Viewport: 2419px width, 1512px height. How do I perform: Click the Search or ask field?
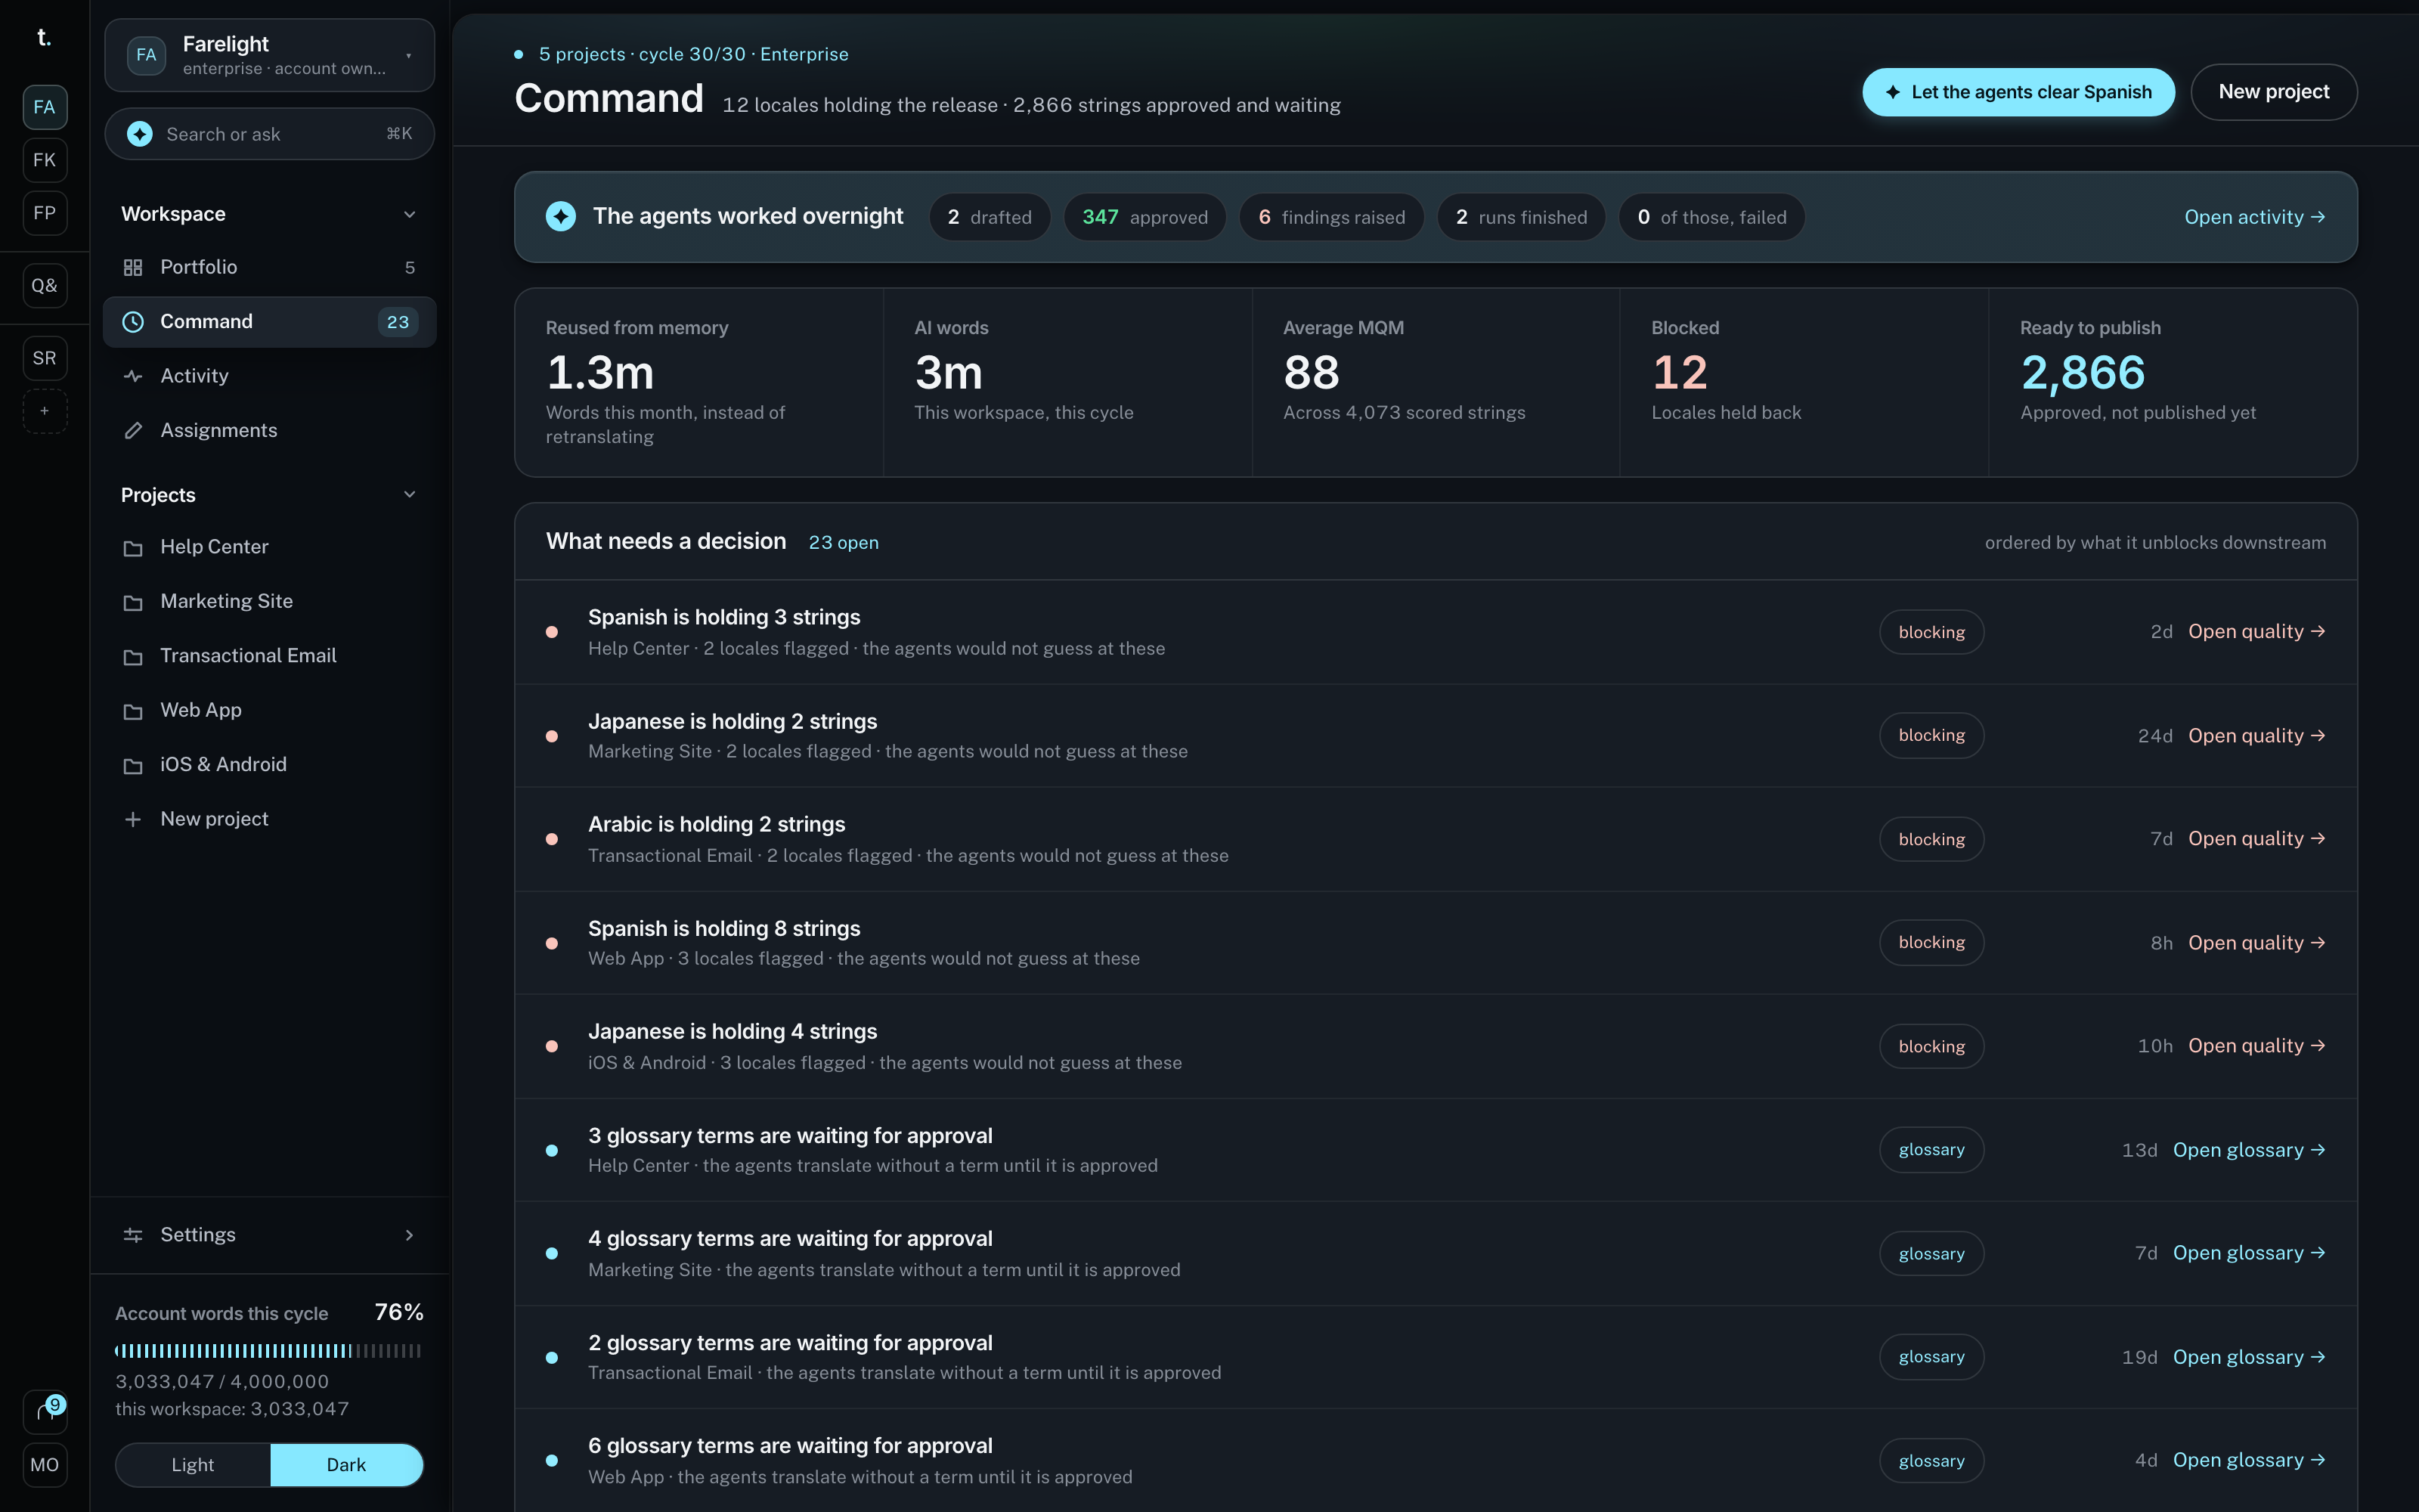click(270, 134)
